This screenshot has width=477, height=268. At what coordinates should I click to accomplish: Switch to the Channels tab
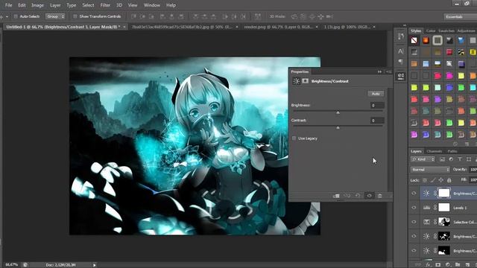434,151
